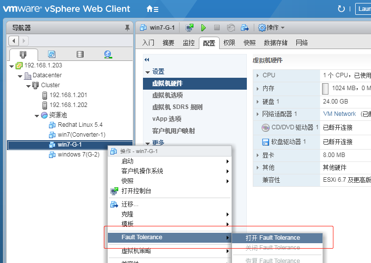Select 虚拟机 SDRS 规则 in settings
This screenshot has width=371, height=263.
pos(177,107)
